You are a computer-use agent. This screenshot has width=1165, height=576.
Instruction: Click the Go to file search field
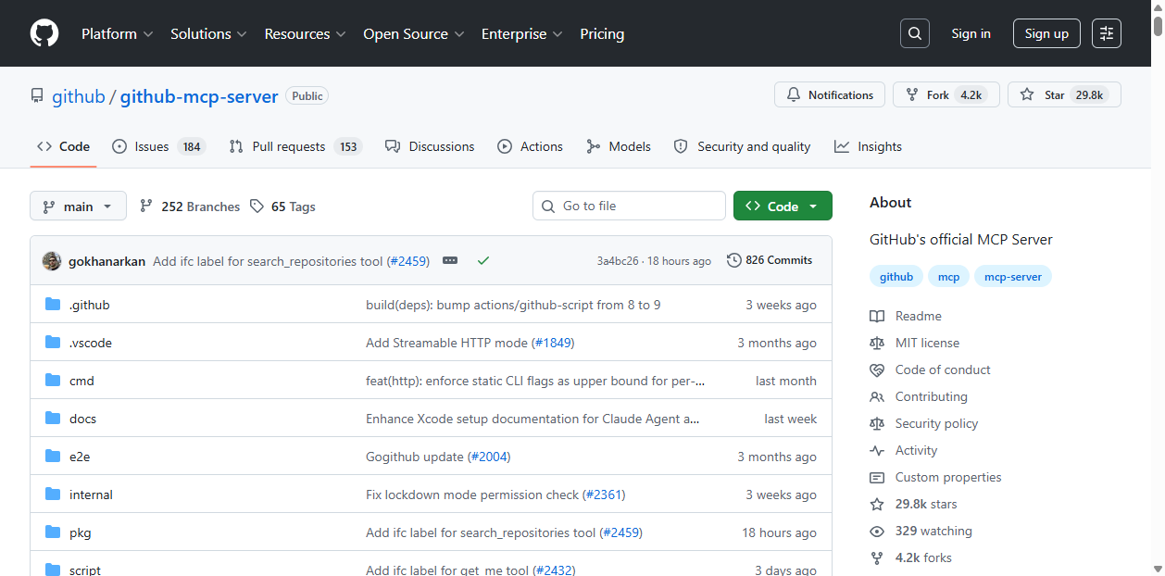point(629,206)
